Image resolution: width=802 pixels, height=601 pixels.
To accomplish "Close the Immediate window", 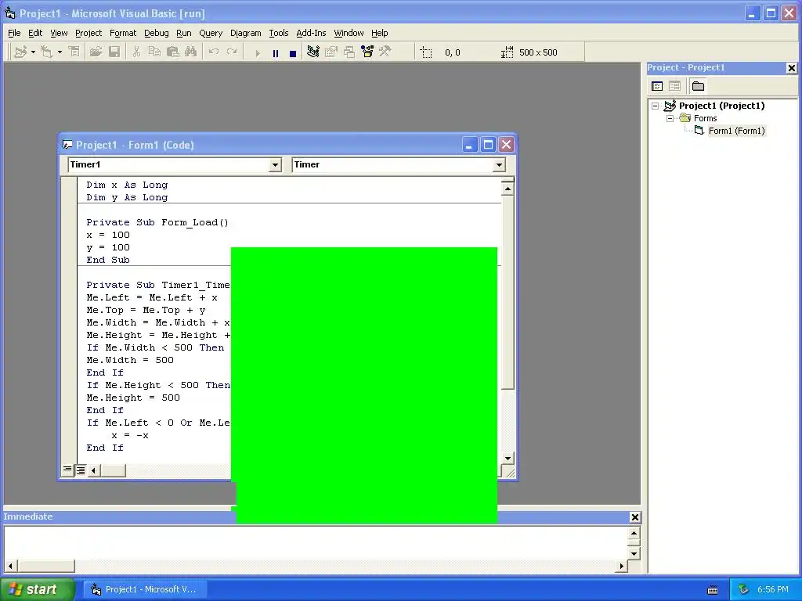I will 634,517.
